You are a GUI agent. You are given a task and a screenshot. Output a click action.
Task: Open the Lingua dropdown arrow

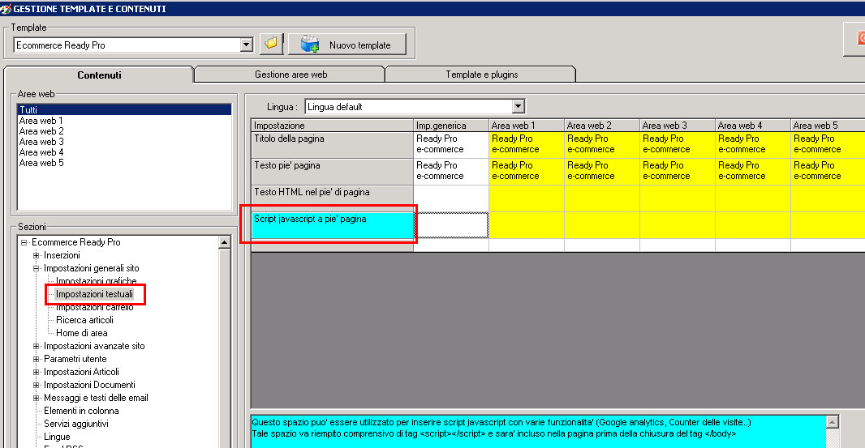(x=518, y=106)
